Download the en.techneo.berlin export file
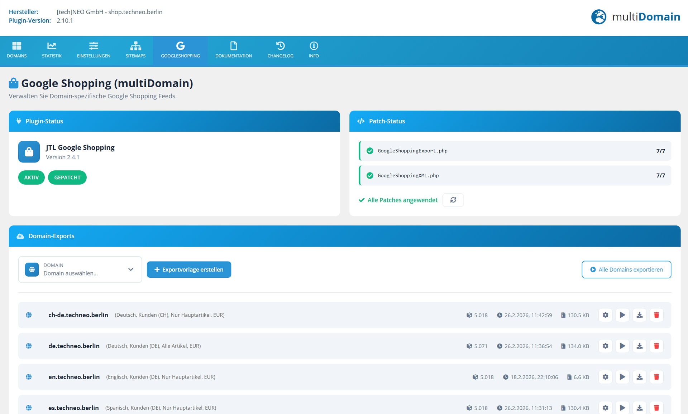The width and height of the screenshot is (688, 414). 639,377
